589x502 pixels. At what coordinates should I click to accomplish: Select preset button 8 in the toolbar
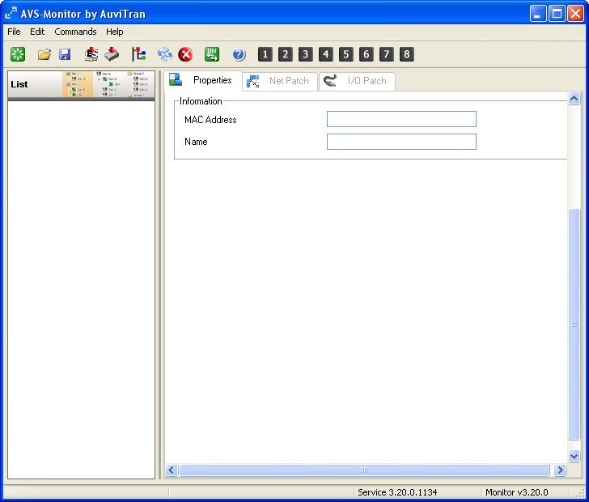(407, 54)
